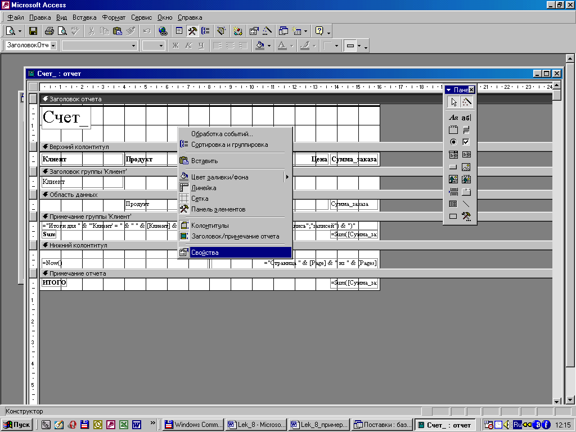Toggle Control Wizards in the toolbox
The width and height of the screenshot is (576, 432).
coord(466,102)
